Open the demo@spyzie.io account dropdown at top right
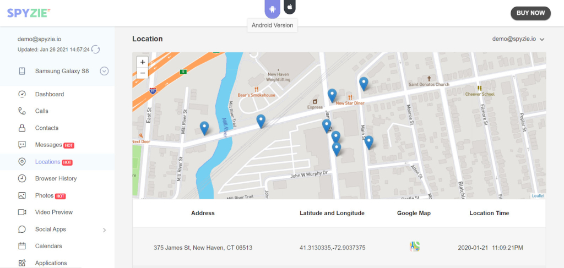The width and height of the screenshot is (564, 268). (518, 39)
